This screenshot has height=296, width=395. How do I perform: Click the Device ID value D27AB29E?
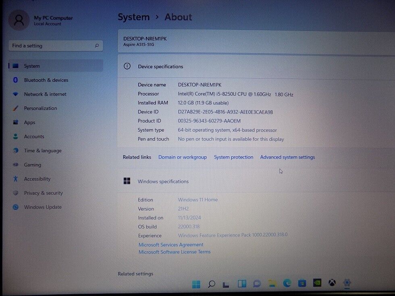tap(225, 112)
